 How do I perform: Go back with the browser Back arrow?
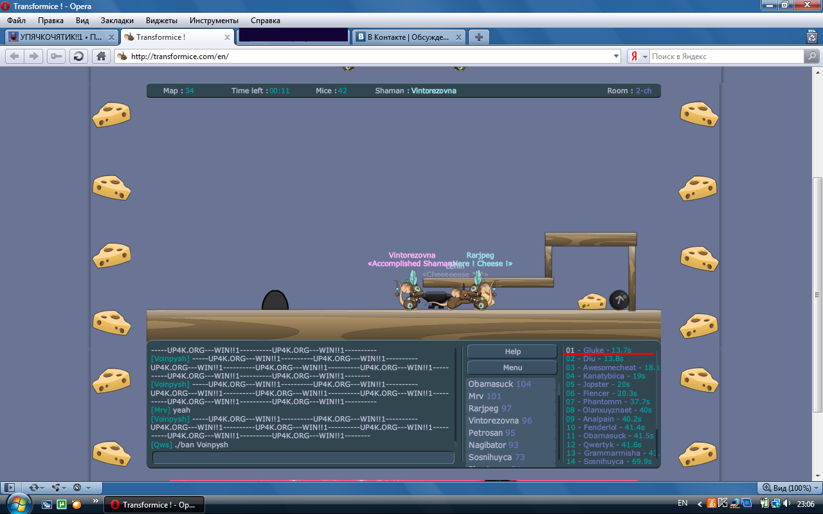click(15, 57)
